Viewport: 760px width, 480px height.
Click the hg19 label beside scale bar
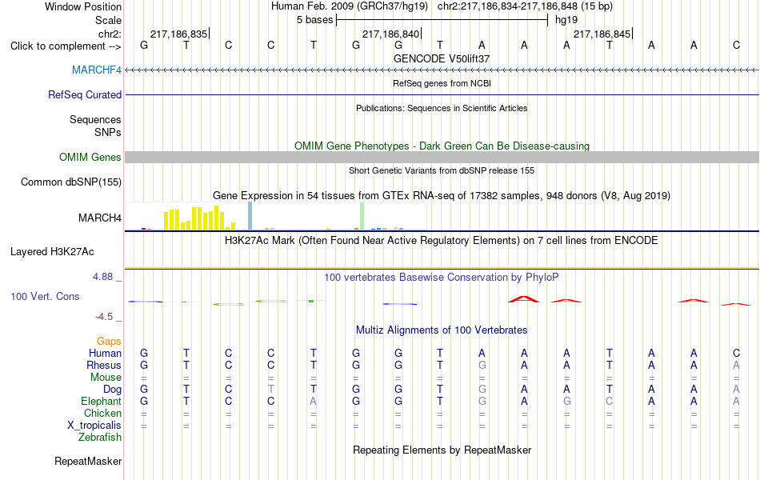pos(566,20)
